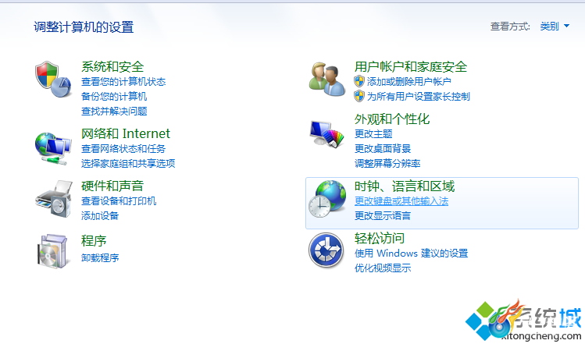
Task: Click the 更改显示语言 link
Action: click(x=383, y=215)
